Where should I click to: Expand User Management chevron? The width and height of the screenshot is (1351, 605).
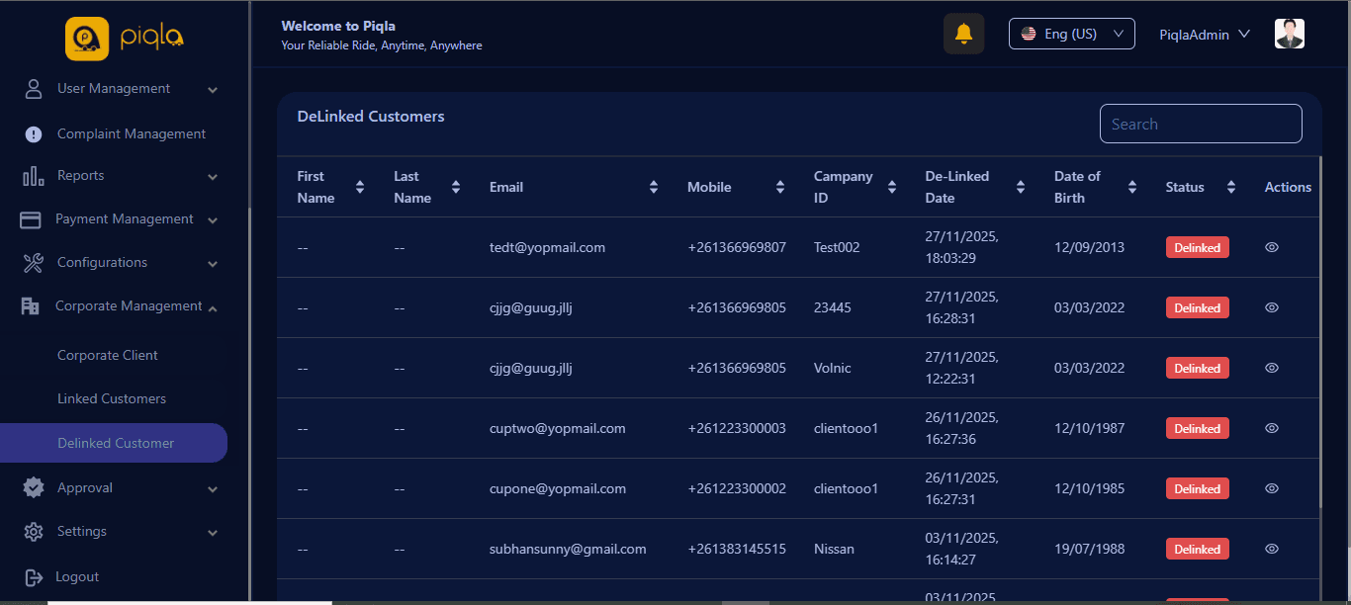point(213,90)
